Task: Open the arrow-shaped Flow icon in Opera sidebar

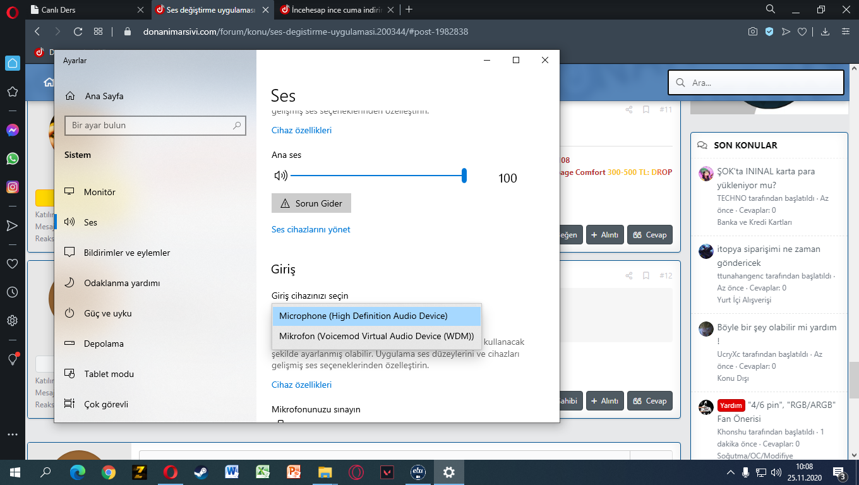Action: point(12,225)
